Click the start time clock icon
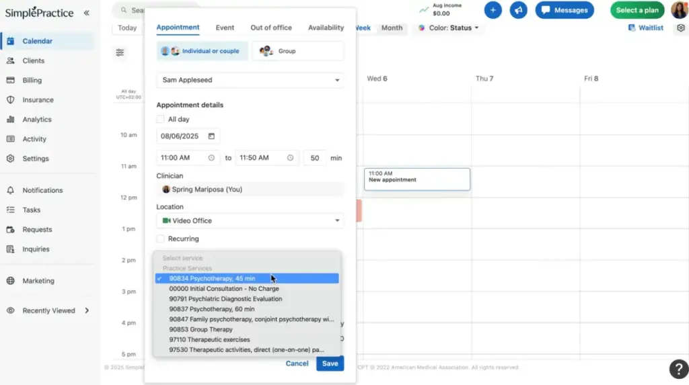The width and height of the screenshot is (689, 385). (211, 158)
